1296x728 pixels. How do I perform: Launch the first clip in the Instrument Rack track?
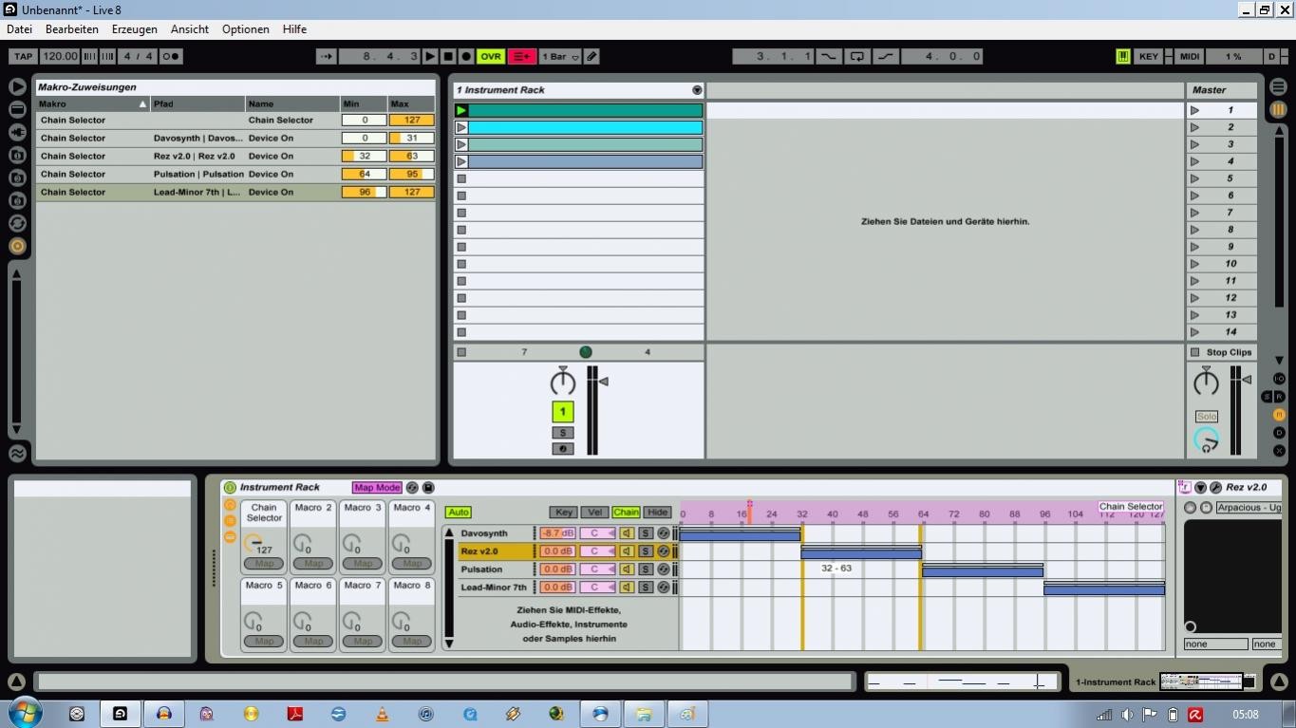461,110
